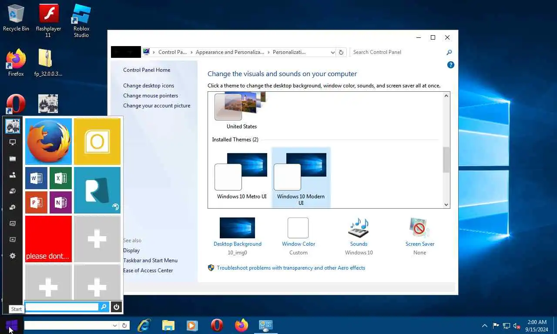Click the red 'please dont...' tile
Image resolution: width=557 pixels, height=334 pixels.
tap(48, 239)
